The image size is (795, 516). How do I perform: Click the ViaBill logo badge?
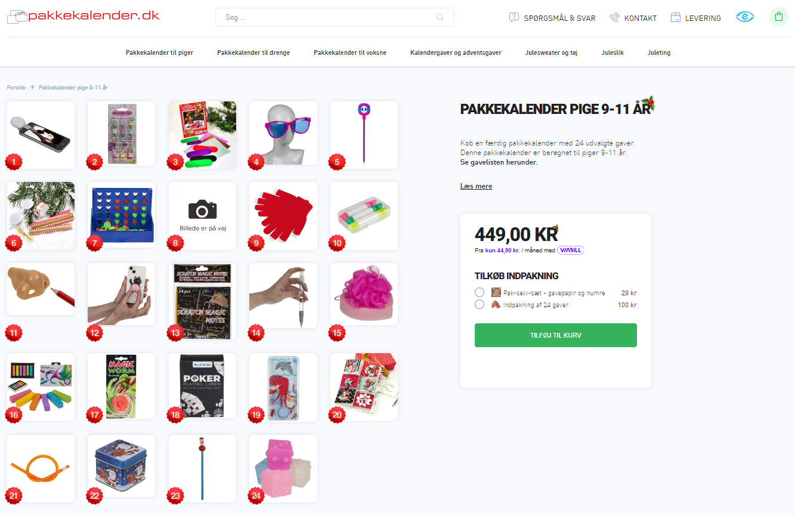[x=570, y=251]
